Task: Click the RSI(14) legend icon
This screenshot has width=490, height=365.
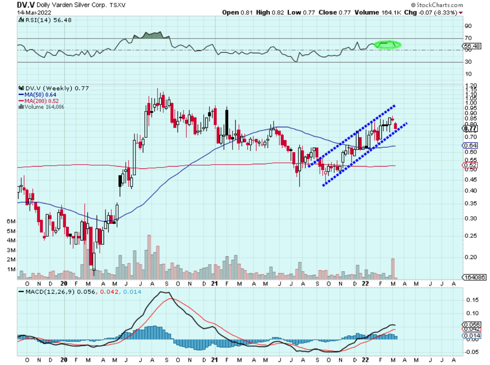Action: click(21, 20)
